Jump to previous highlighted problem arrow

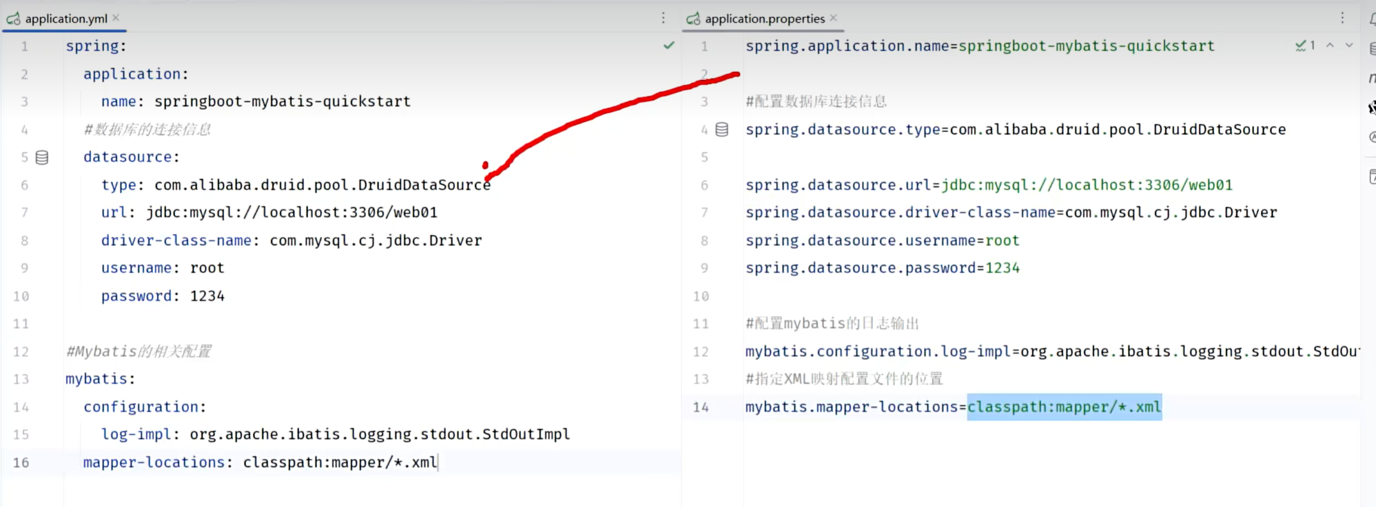pos(1330,46)
